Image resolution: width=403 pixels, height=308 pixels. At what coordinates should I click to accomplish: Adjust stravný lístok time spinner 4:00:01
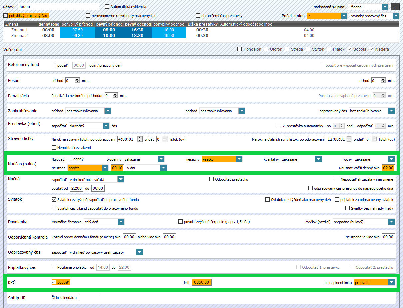point(140,139)
